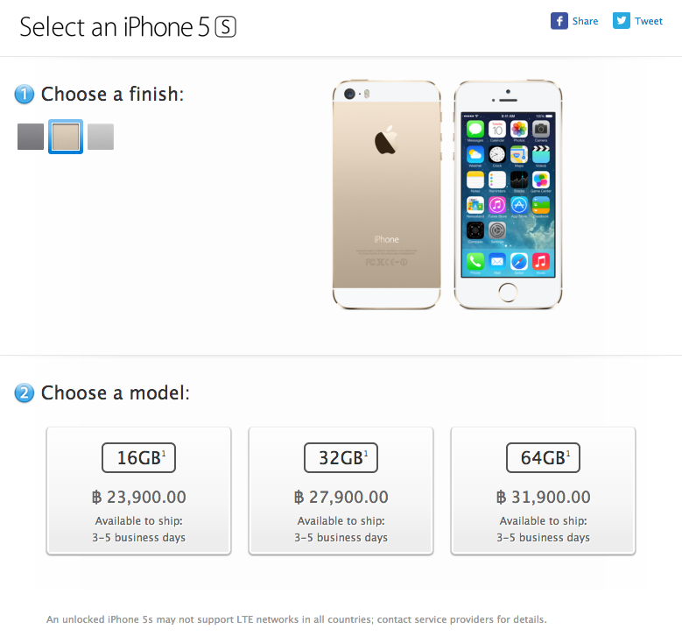Select the gold finish swatch
The height and width of the screenshot is (643, 682).
point(66,137)
